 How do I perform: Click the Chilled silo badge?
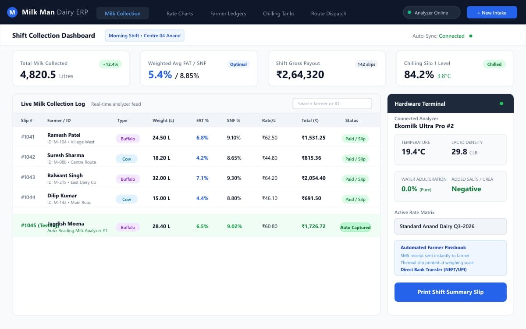(494, 64)
